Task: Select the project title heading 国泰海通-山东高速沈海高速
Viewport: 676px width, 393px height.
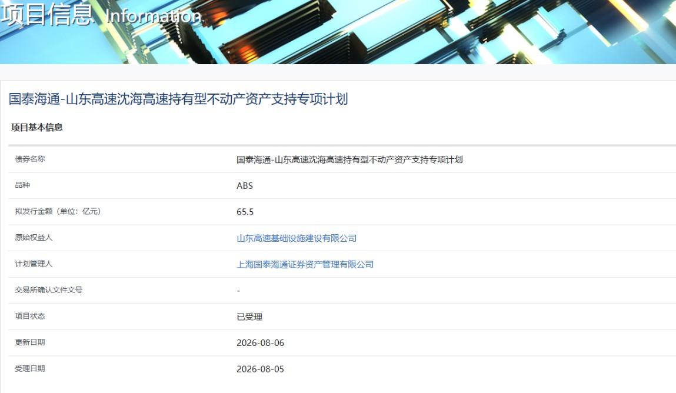Action: click(178, 99)
